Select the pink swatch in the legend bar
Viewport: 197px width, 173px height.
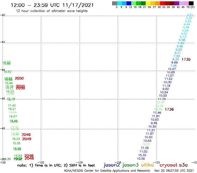pyautogui.click(x=186, y=3)
